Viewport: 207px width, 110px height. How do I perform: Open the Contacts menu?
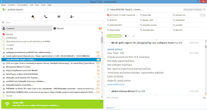click(11, 5)
